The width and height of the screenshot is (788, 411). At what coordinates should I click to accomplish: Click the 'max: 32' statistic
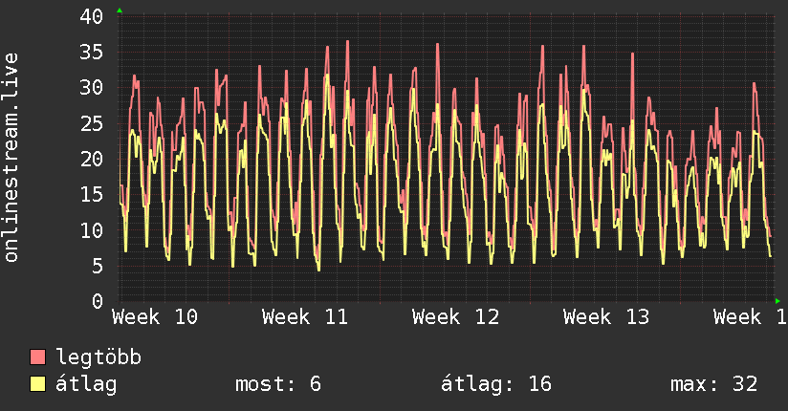[x=713, y=384]
